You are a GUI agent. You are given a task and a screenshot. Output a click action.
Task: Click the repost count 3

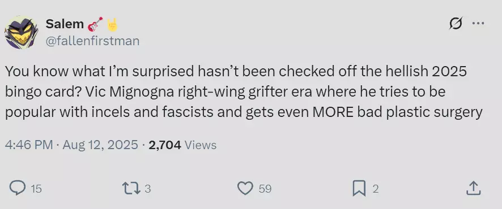[147, 189]
